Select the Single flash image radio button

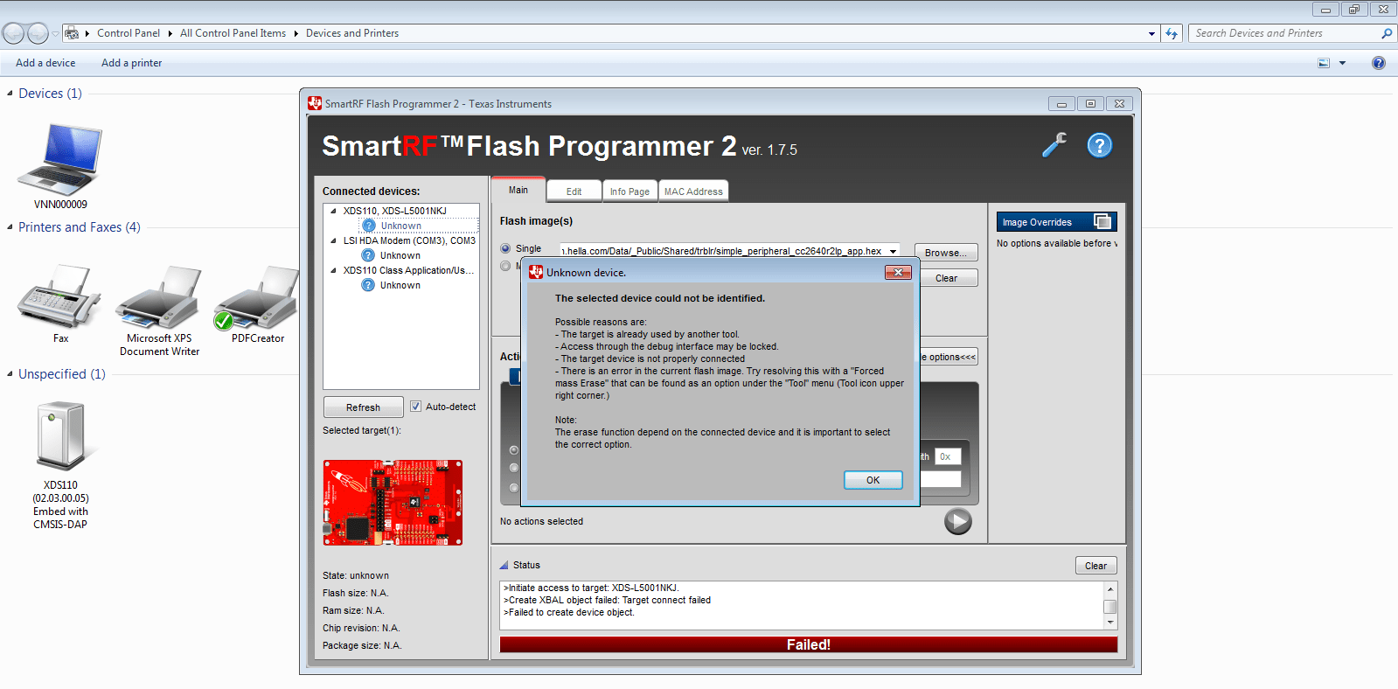(505, 248)
